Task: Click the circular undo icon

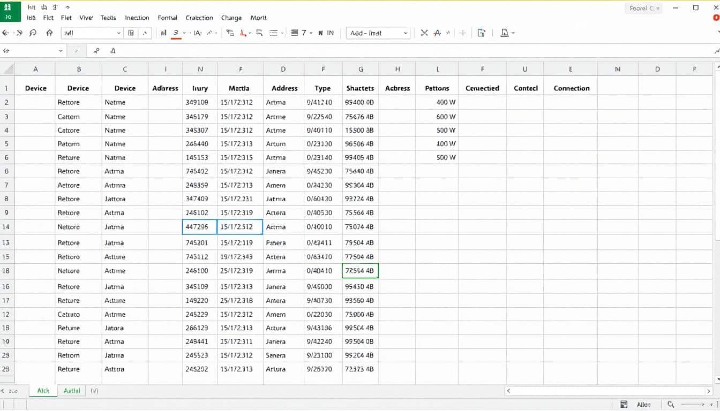Action: [33, 33]
